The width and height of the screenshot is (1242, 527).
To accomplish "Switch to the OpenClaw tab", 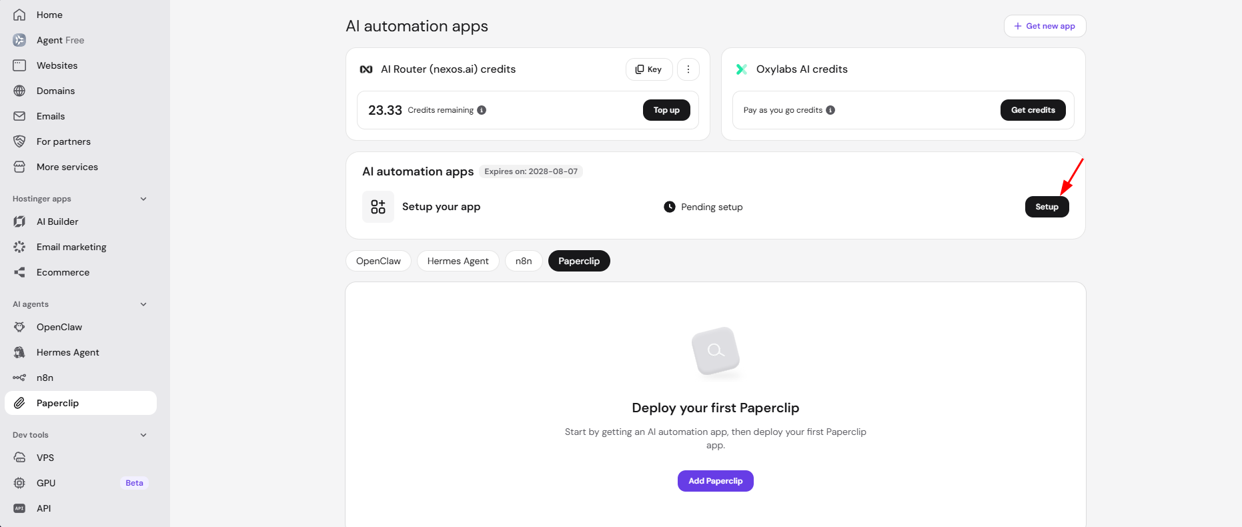I will pyautogui.click(x=378, y=261).
